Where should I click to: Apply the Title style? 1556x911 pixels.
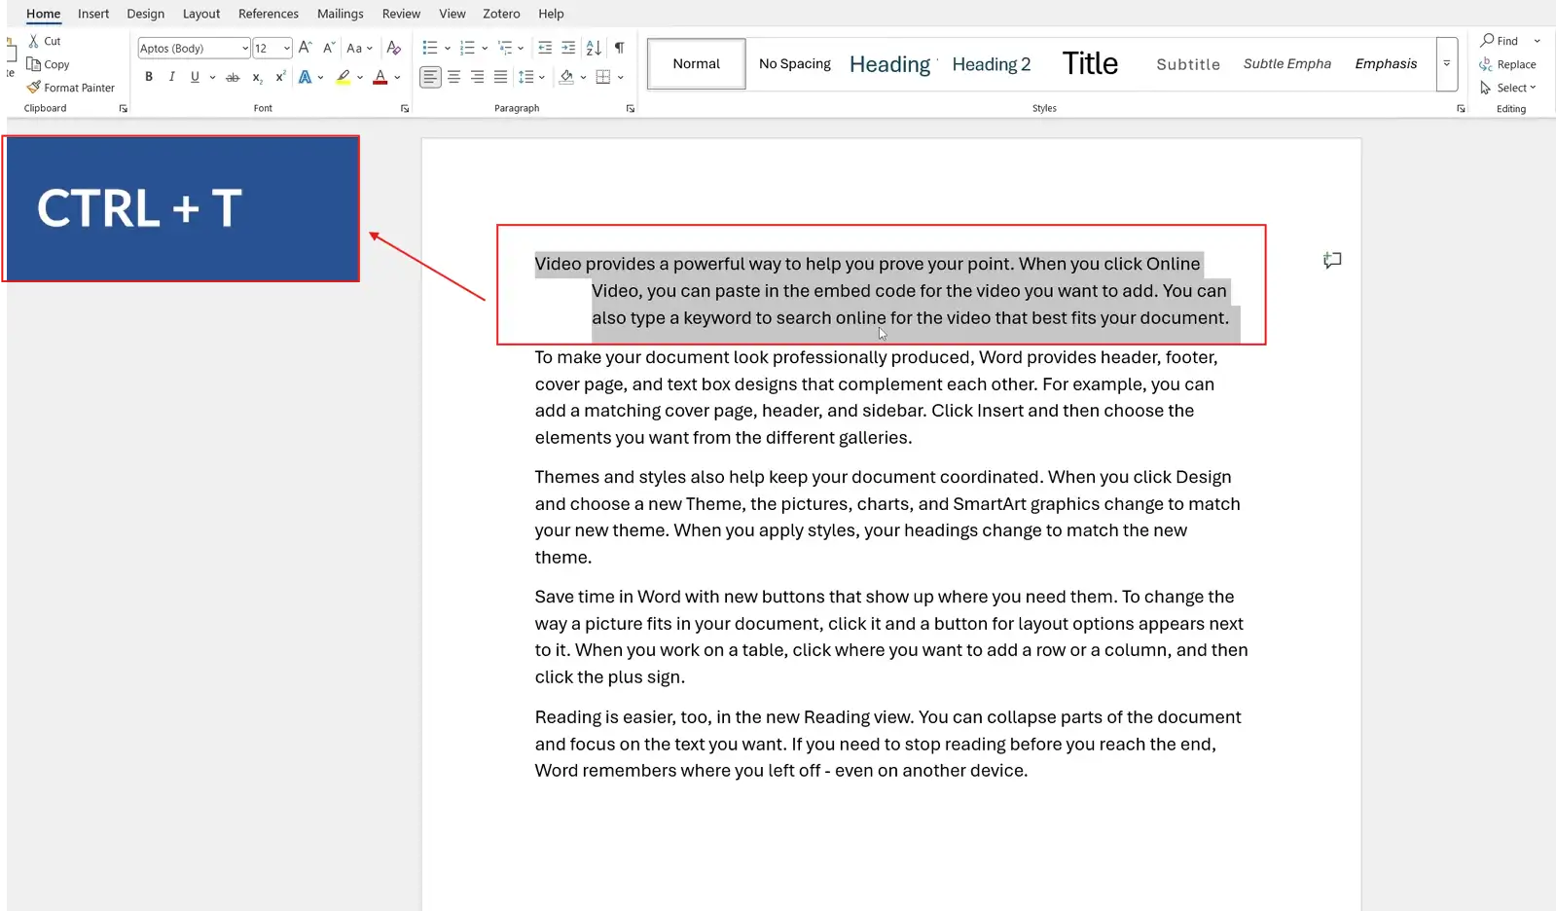[1090, 64]
